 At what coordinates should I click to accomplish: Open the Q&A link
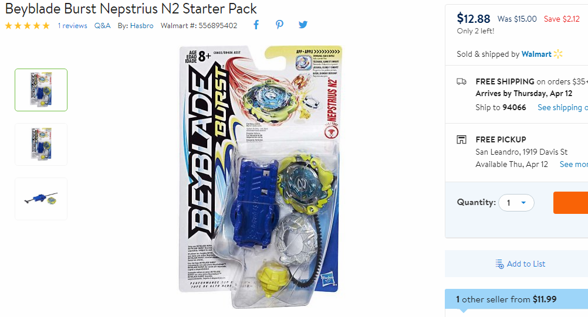point(102,25)
